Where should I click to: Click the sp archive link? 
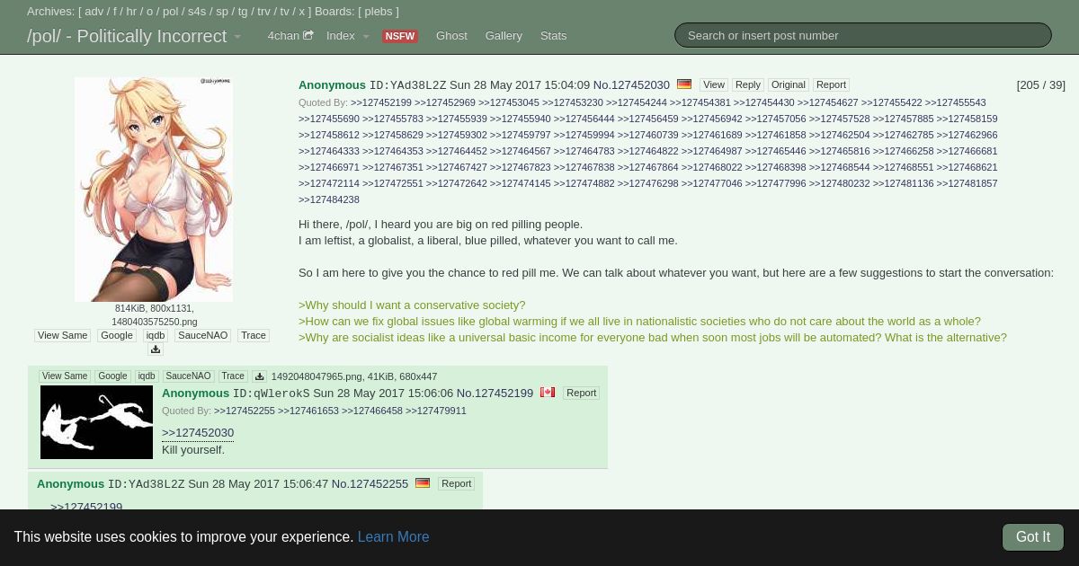point(222,12)
